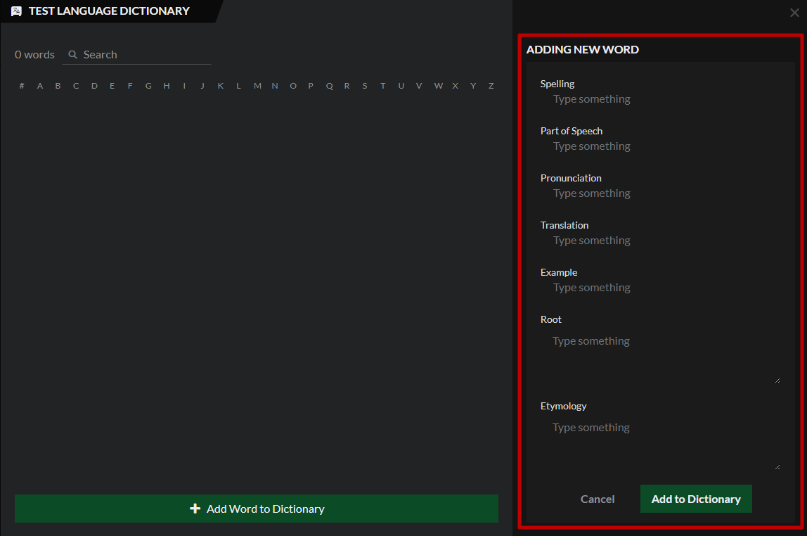Filter words by letter P
Screen dimensions: 807x536
point(311,86)
